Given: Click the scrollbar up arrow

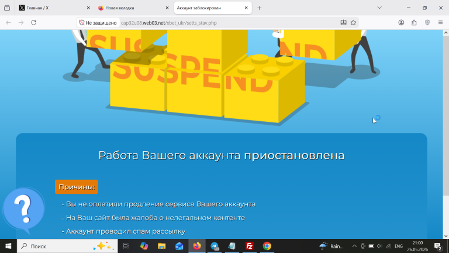Looking at the screenshot, I should (x=445, y=33).
